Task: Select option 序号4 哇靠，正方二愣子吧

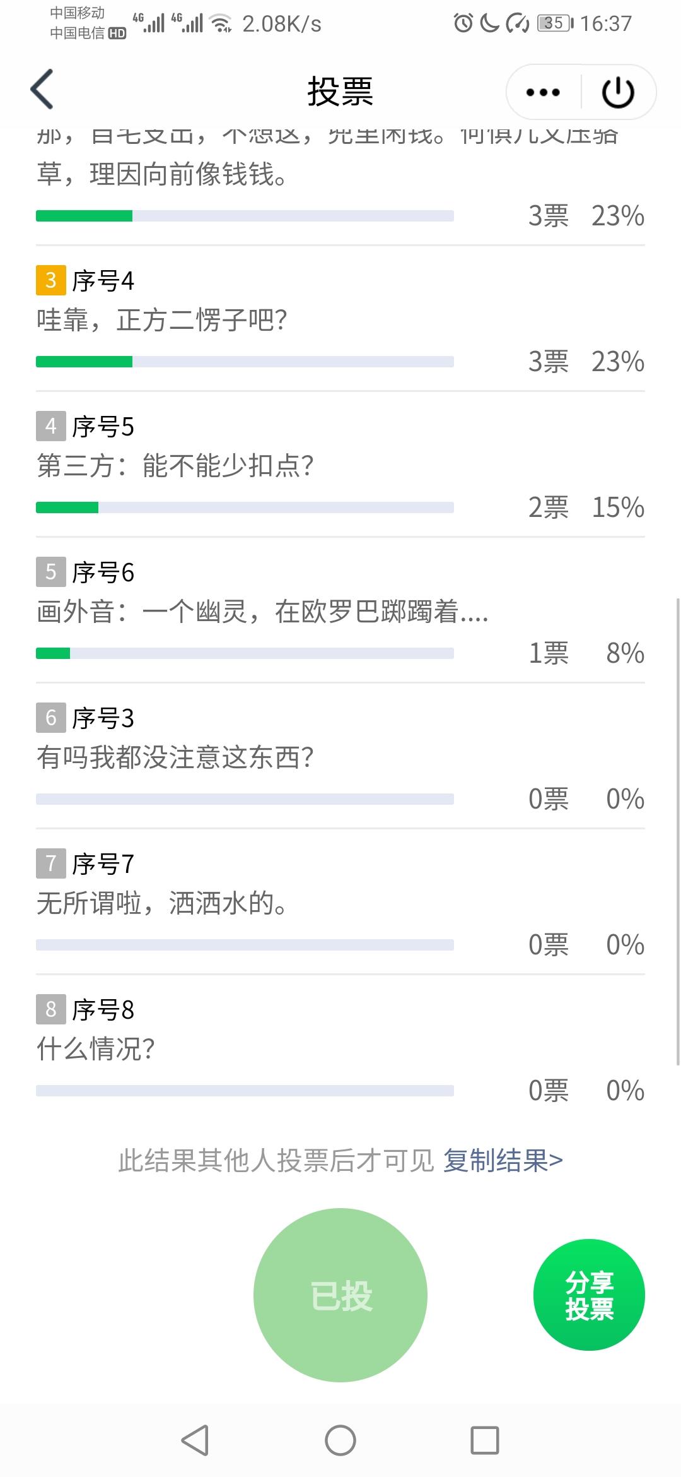Action: (340, 319)
